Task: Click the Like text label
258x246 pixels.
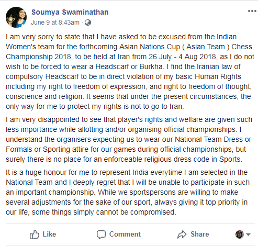Action: pyautogui.click(x=49, y=234)
